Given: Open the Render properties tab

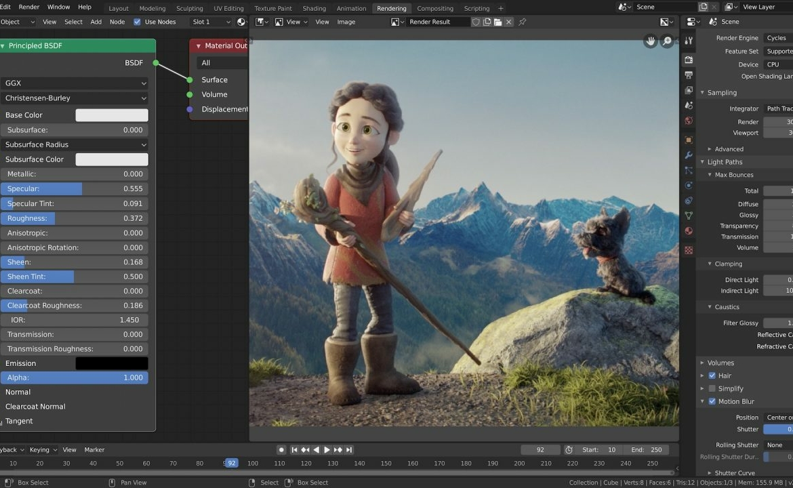Looking at the screenshot, I should (689, 60).
